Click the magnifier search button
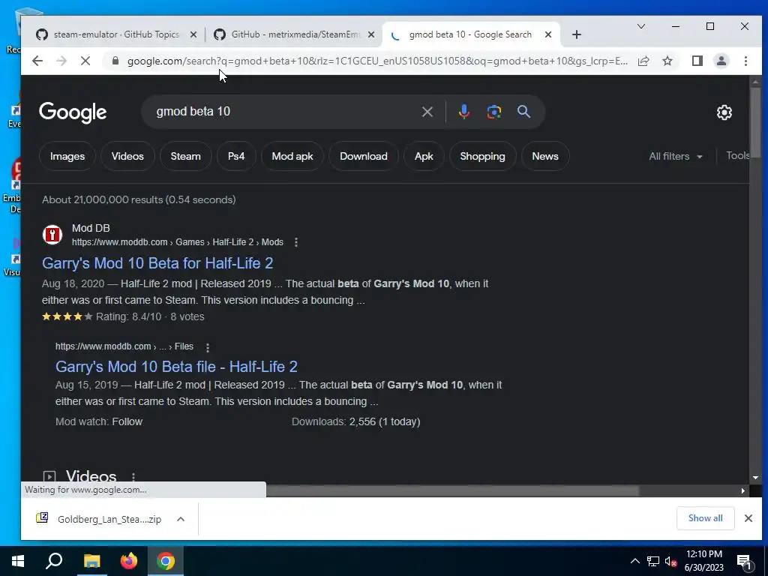768x576 pixels. 523,112
